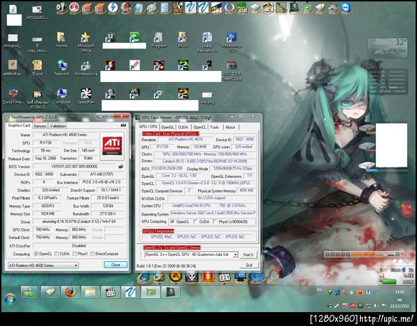Viewport: 417px width, 326px height.
Task: Open the Validation tab in GPU-Z
Action: coord(58,126)
